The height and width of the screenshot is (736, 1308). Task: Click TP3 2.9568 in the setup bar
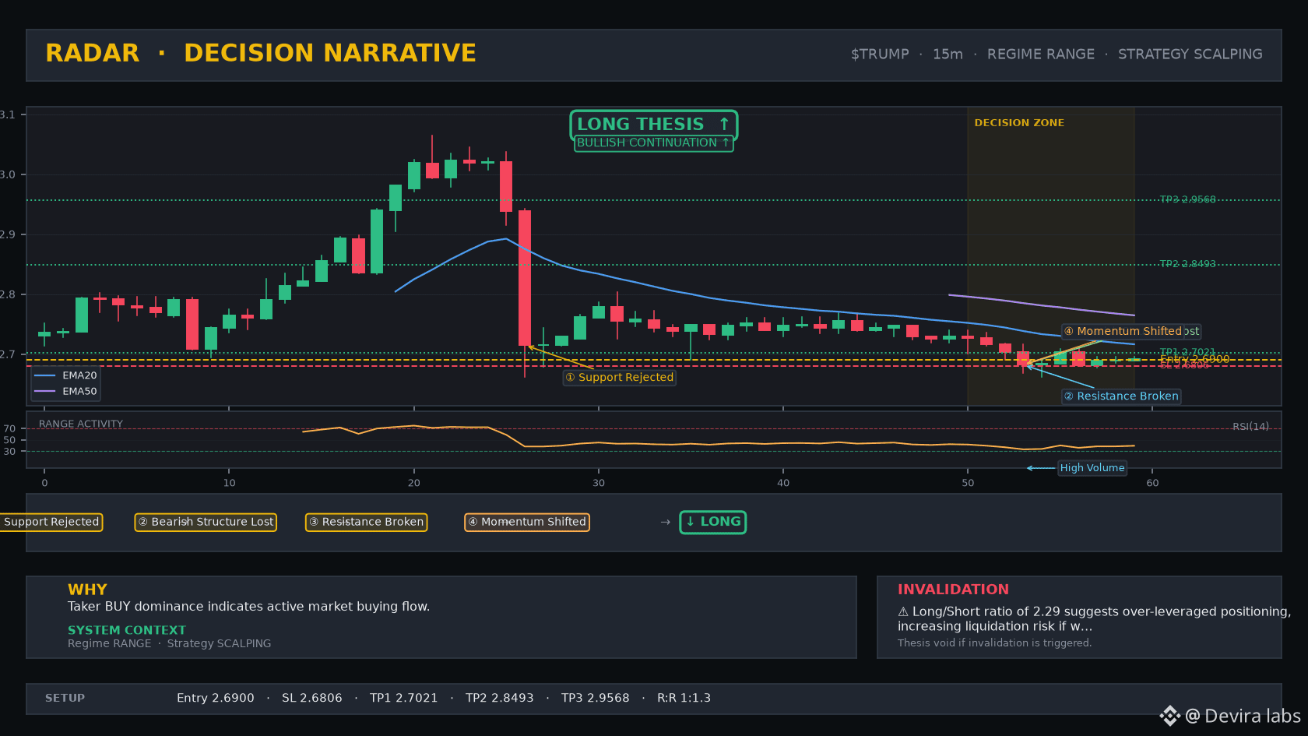point(596,699)
